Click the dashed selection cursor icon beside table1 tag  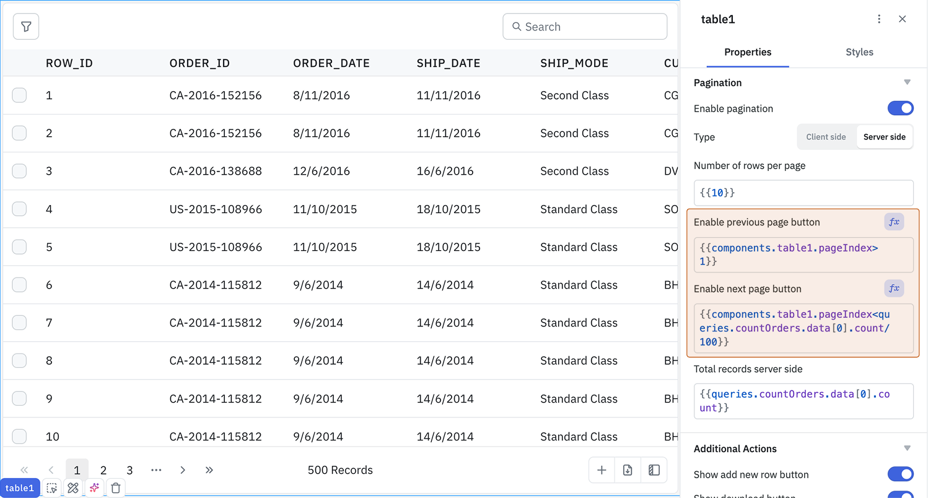(52, 488)
